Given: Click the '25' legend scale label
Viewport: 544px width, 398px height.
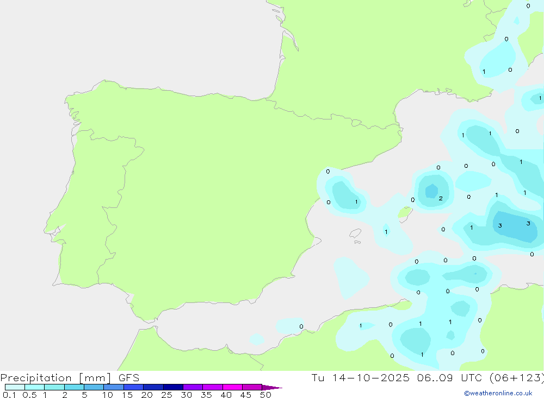Looking at the screenshot, I should [166, 395].
